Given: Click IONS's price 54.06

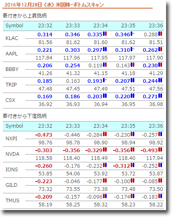Looking at the screenshot, I should pyautogui.click(x=73, y=173).
